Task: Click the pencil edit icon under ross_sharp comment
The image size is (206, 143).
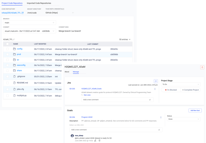Action: [x=95, y=141]
